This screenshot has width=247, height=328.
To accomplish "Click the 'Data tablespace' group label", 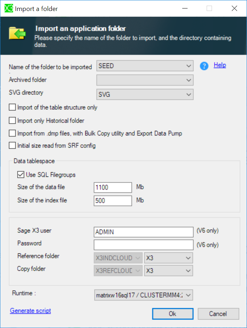I will [34, 161].
